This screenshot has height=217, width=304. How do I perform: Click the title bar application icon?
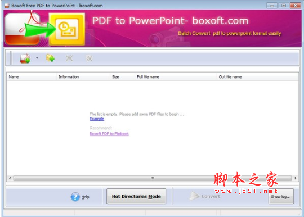[x=7, y=6]
